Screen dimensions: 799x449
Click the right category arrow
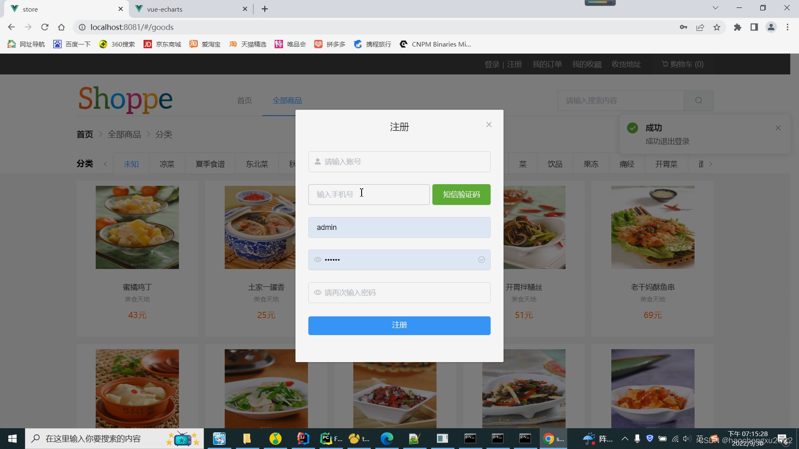pos(711,164)
